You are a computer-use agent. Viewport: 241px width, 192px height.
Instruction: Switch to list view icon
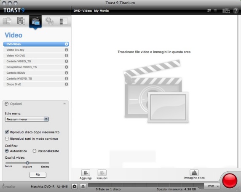(x=215, y=11)
